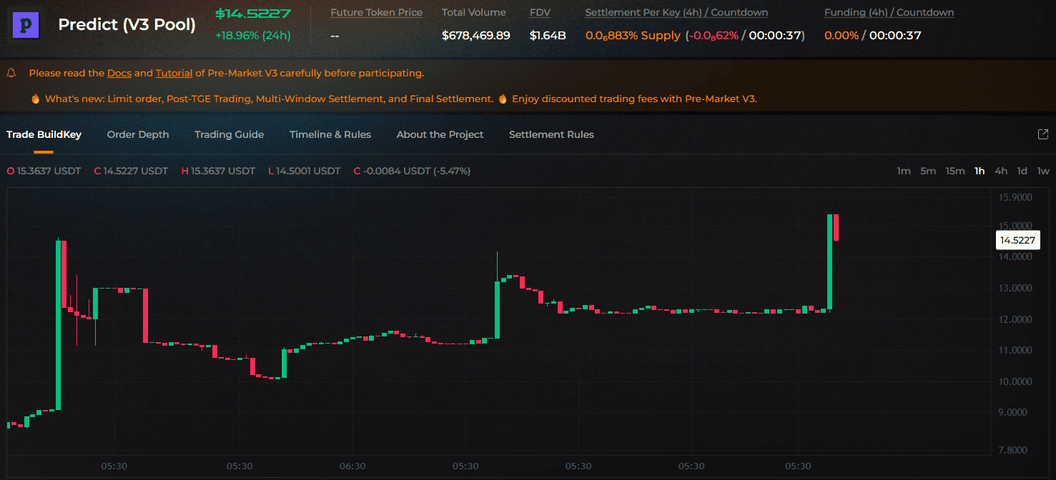Select the 1m chart interval
Viewport: 1056px width, 480px height.
coord(904,171)
